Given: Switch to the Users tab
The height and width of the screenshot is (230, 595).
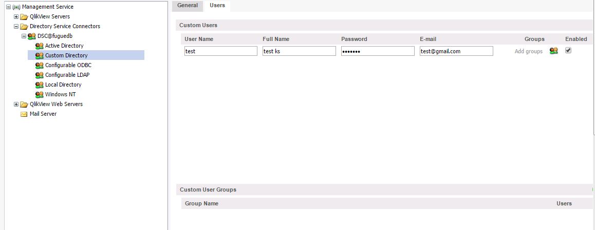Looking at the screenshot, I should 217,6.
